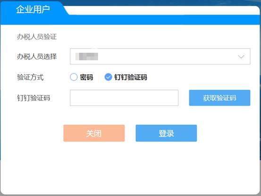This screenshot has height=196, width=261.
Task: Click the 钉钉验证码 verification option label
Action: click(130, 77)
